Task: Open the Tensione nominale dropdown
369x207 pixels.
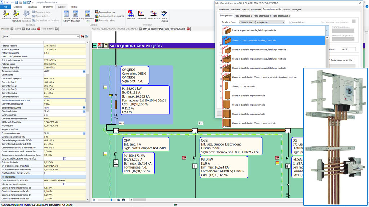Action: [84, 72]
